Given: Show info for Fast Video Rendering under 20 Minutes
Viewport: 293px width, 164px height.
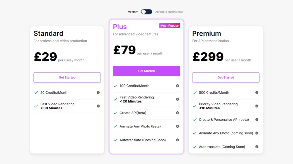Looking at the screenshot, I should (x=177, y=99).
